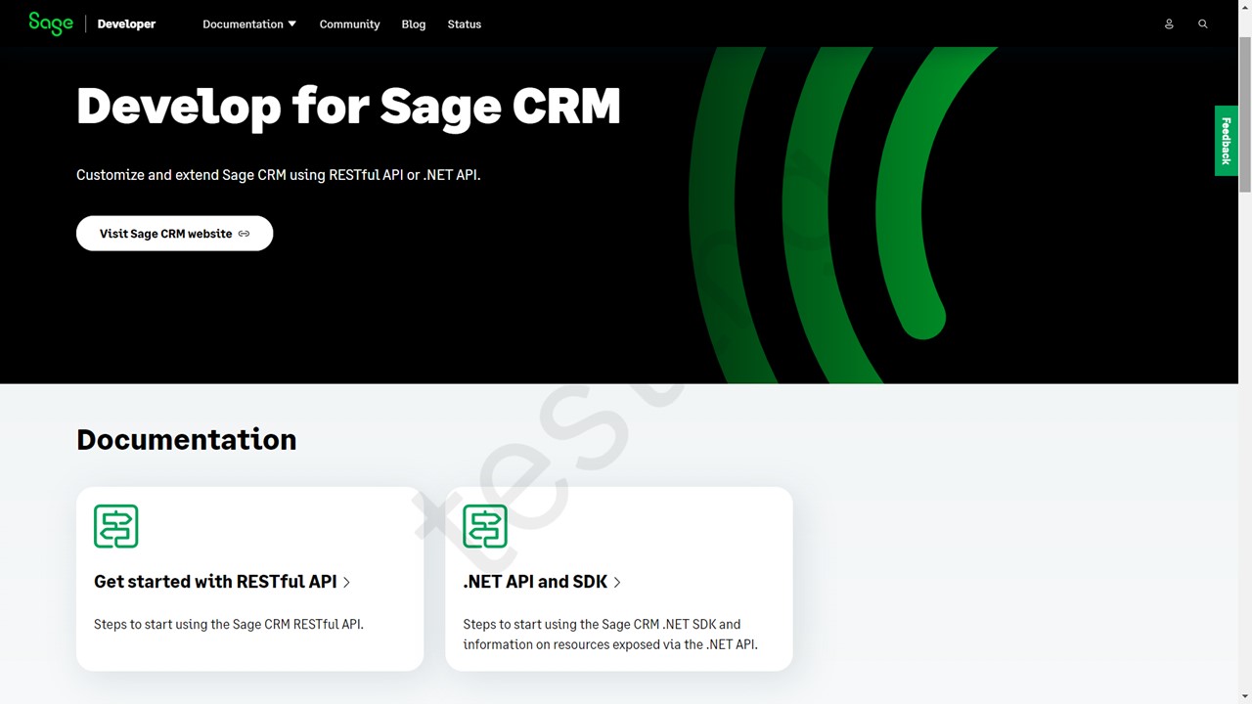Click the green RESTful API document icon

pos(115,526)
